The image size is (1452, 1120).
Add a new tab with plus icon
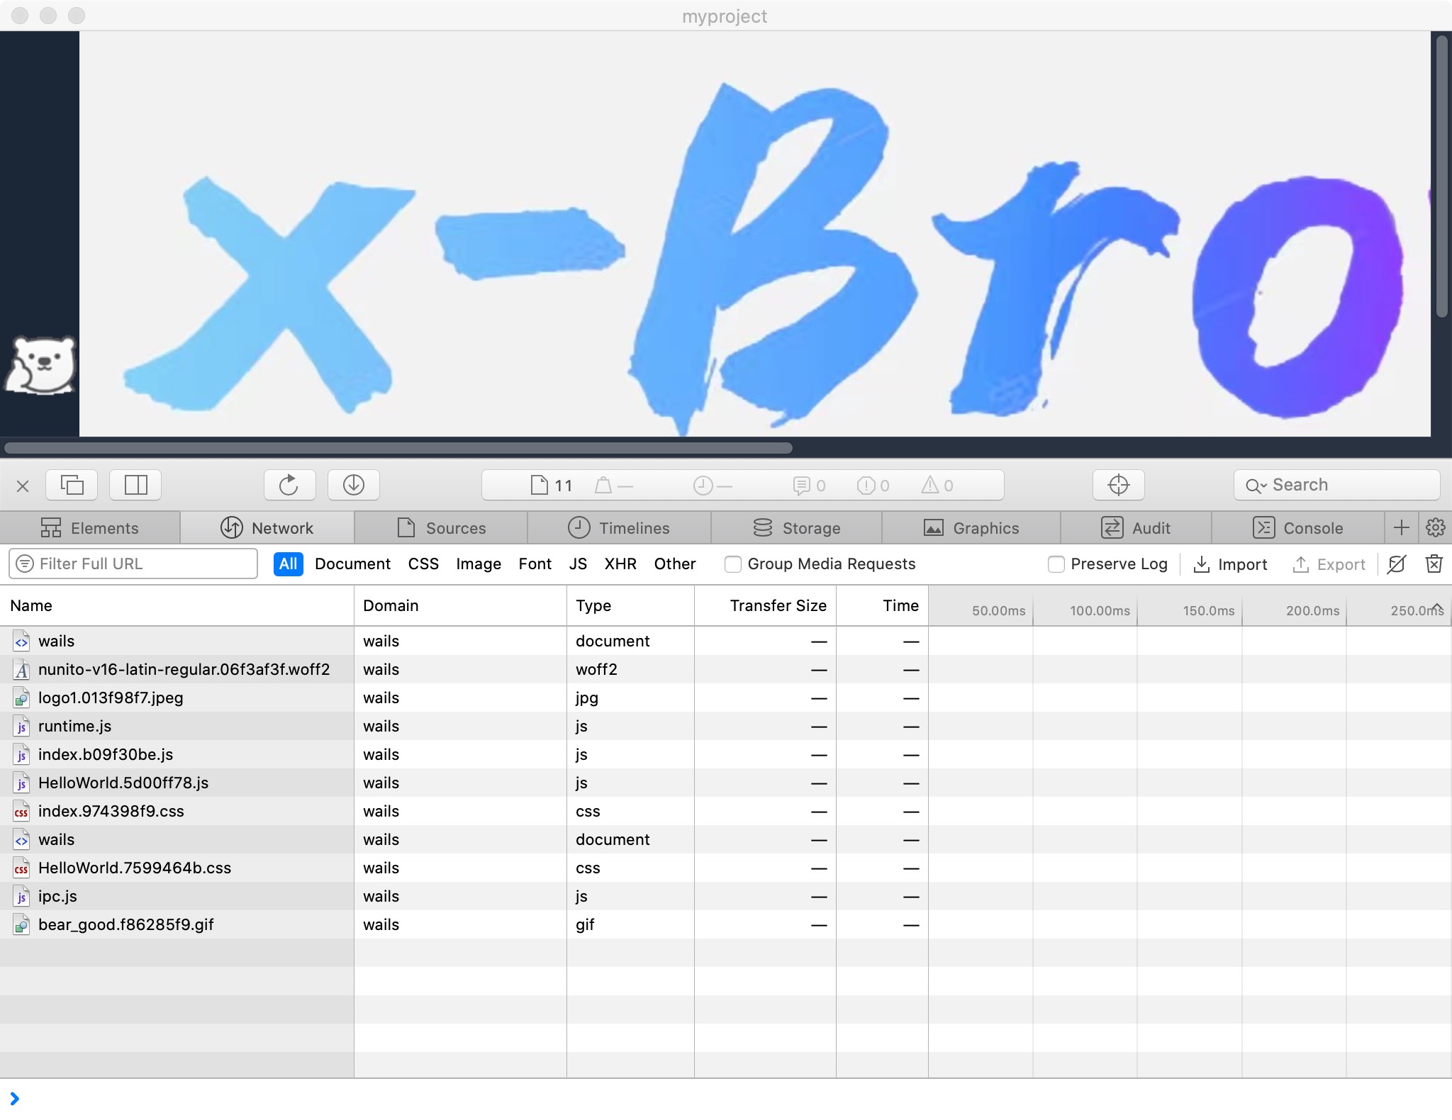pyautogui.click(x=1401, y=527)
